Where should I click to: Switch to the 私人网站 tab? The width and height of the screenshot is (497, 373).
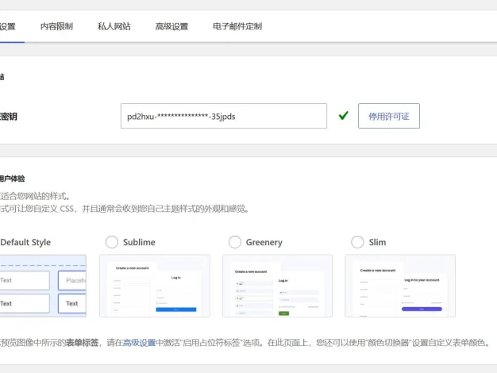pyautogui.click(x=114, y=26)
